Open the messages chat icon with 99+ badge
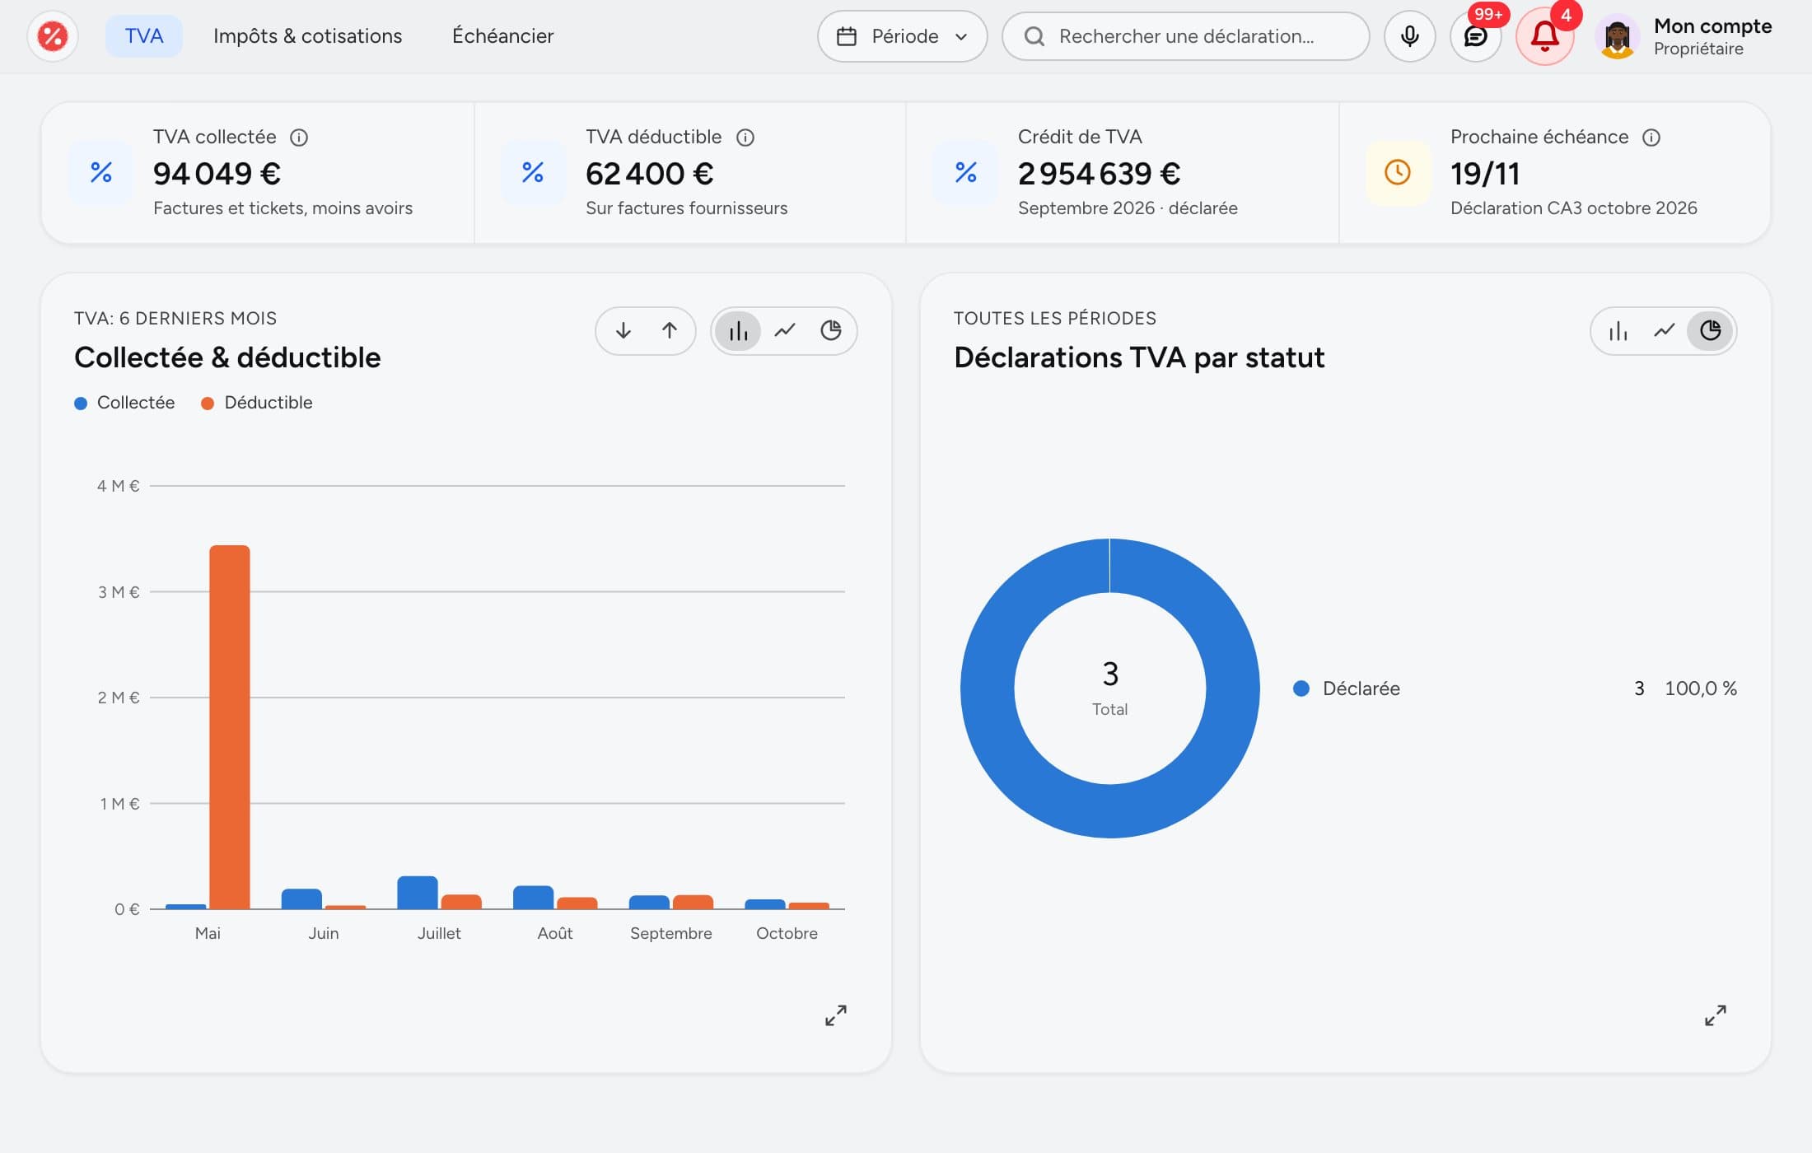Screen dimensions: 1812x1153 1475,36
